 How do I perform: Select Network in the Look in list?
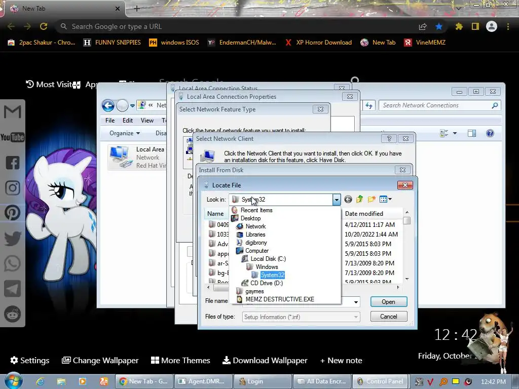tap(251, 226)
